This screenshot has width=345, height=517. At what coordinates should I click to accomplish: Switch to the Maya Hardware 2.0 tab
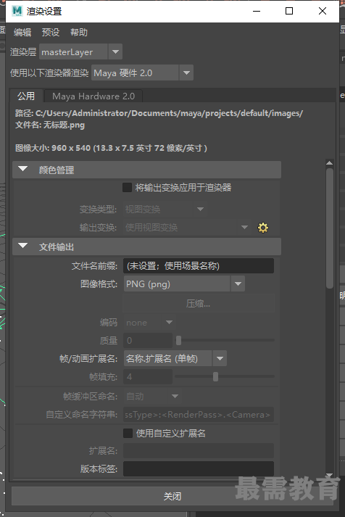pyautogui.click(x=93, y=96)
